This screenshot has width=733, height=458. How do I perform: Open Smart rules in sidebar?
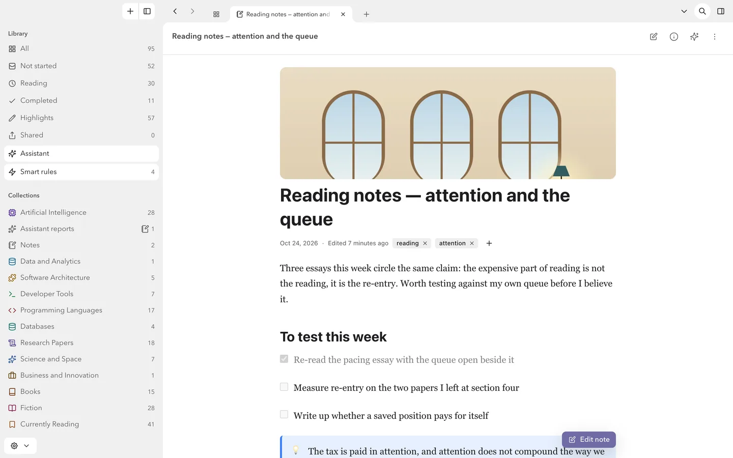(81, 172)
